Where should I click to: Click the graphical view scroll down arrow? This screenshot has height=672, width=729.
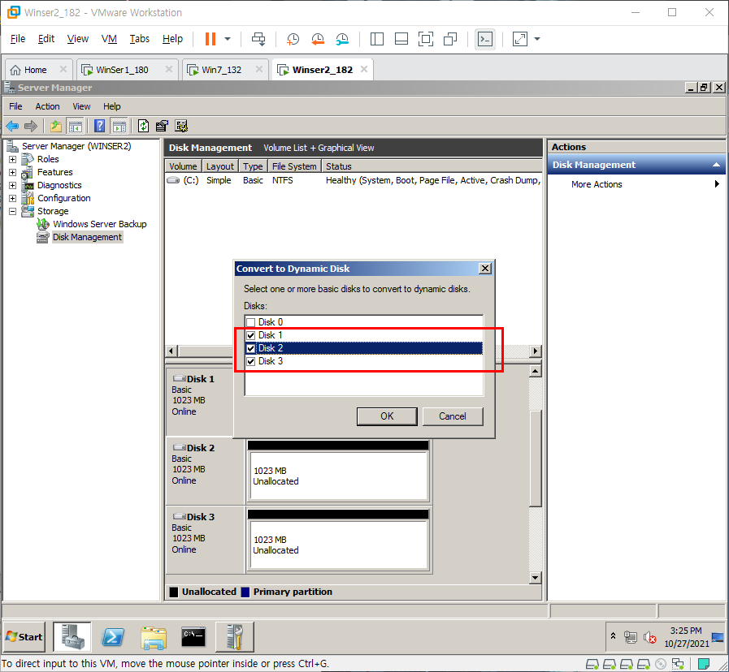(x=535, y=578)
